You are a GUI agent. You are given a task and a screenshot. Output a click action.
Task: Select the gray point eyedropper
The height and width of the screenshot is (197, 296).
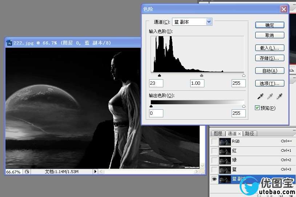pos(270,96)
